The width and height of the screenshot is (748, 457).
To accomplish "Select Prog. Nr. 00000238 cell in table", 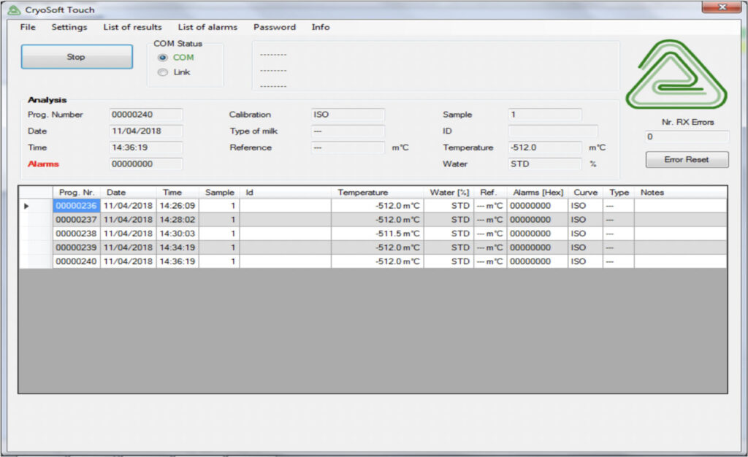I will [76, 234].
